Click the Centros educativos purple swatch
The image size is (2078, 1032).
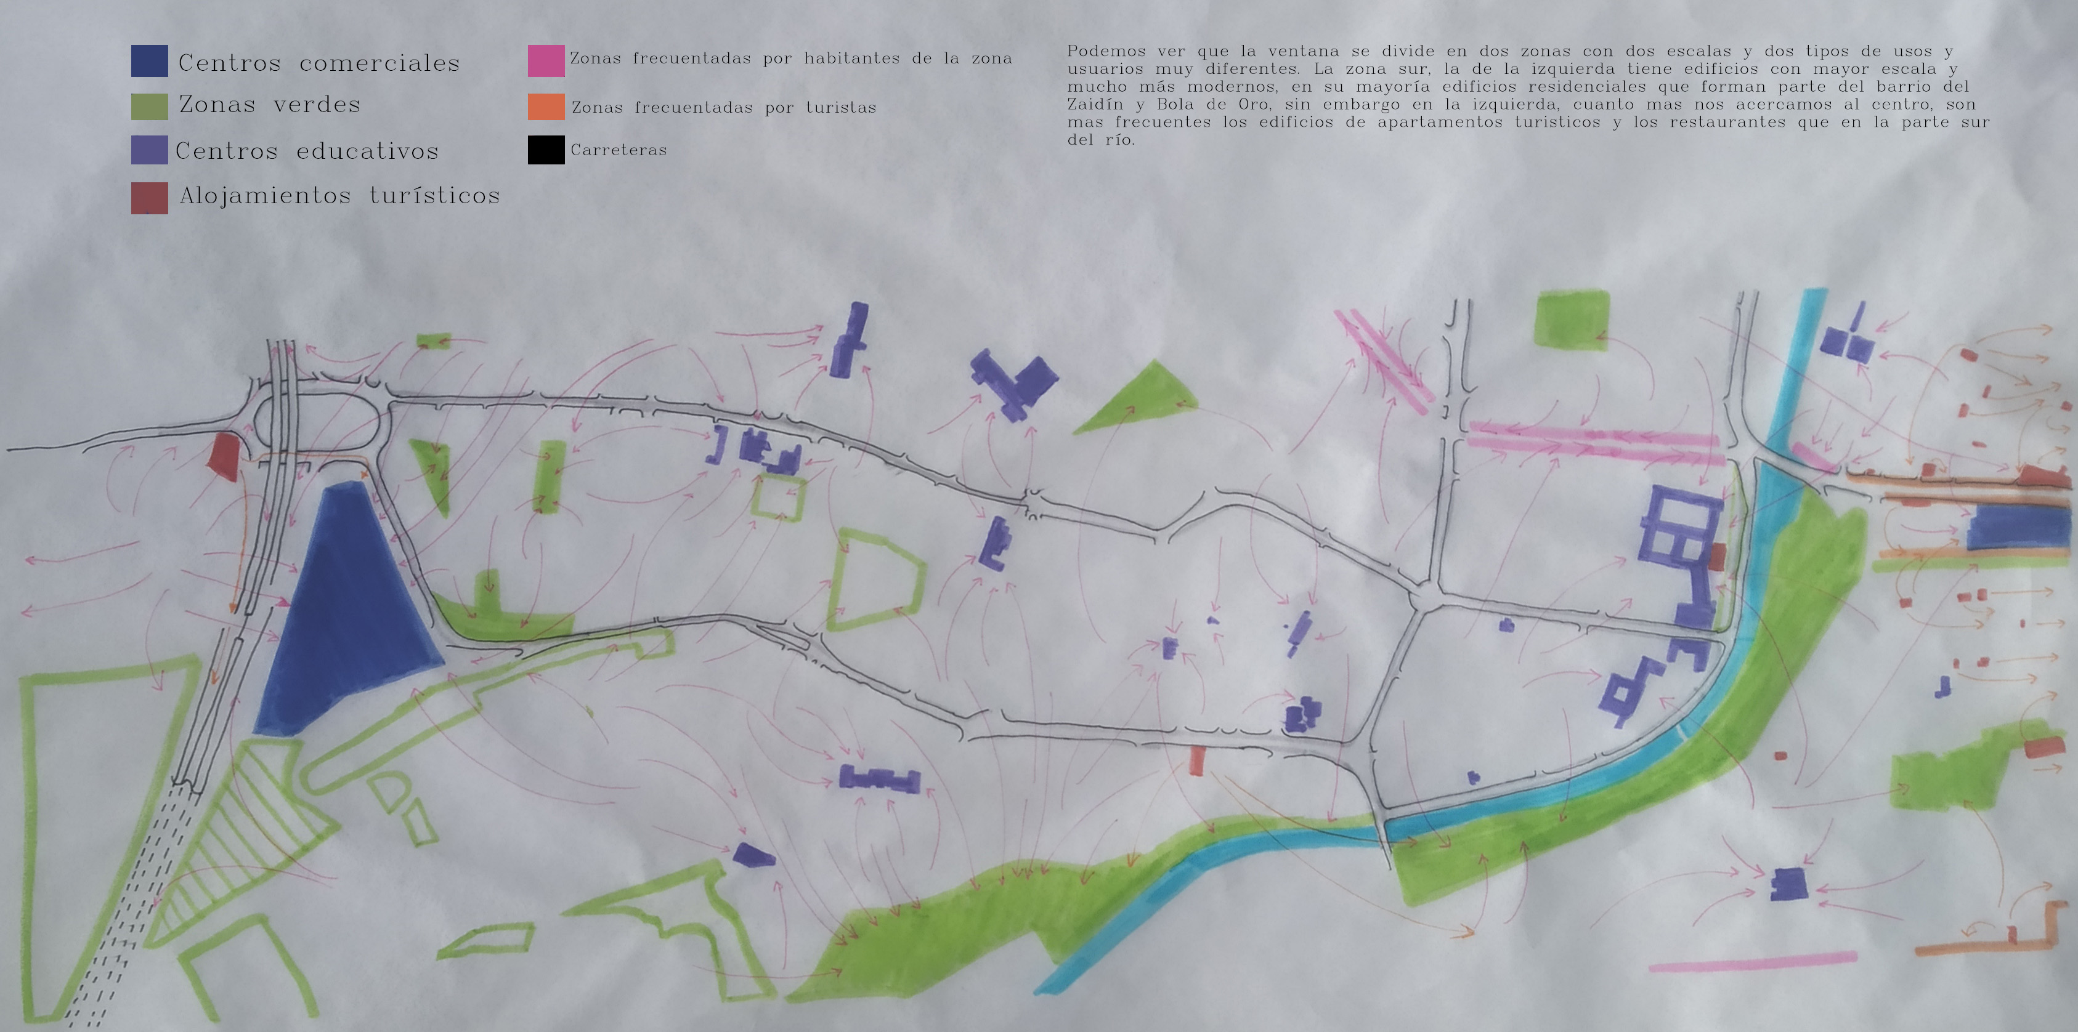[x=149, y=150]
